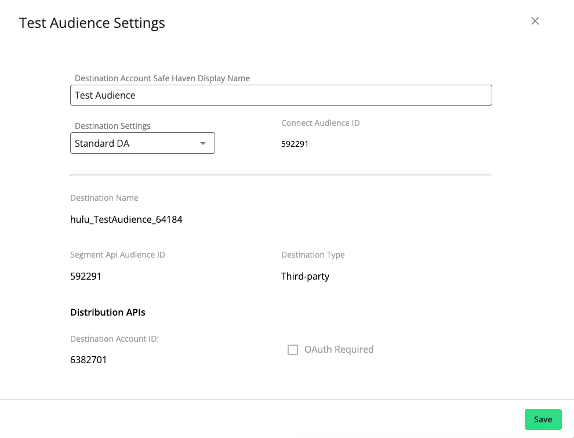Click the OAuth Required label text
This screenshot has width=574, height=438.
339,349
